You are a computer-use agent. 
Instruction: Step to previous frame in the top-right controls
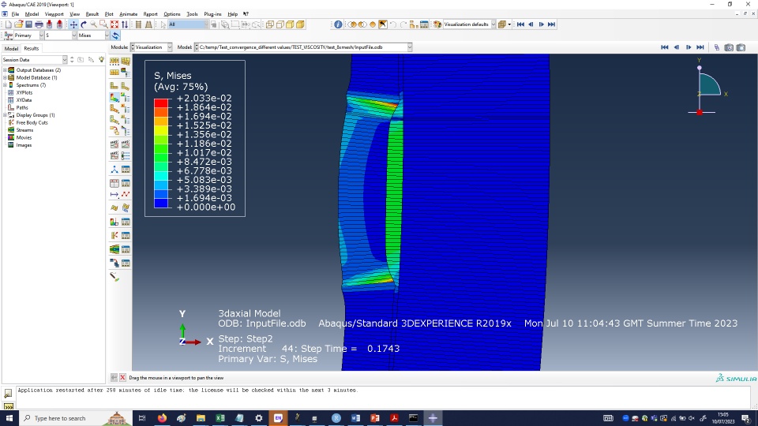677,47
